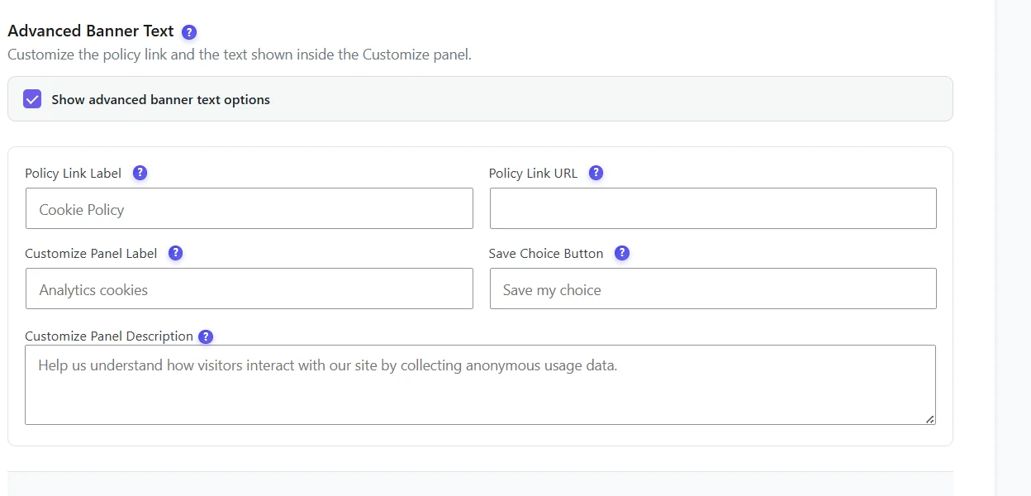Click the Save Choice Button text field
This screenshot has height=496, width=1031.
(713, 289)
